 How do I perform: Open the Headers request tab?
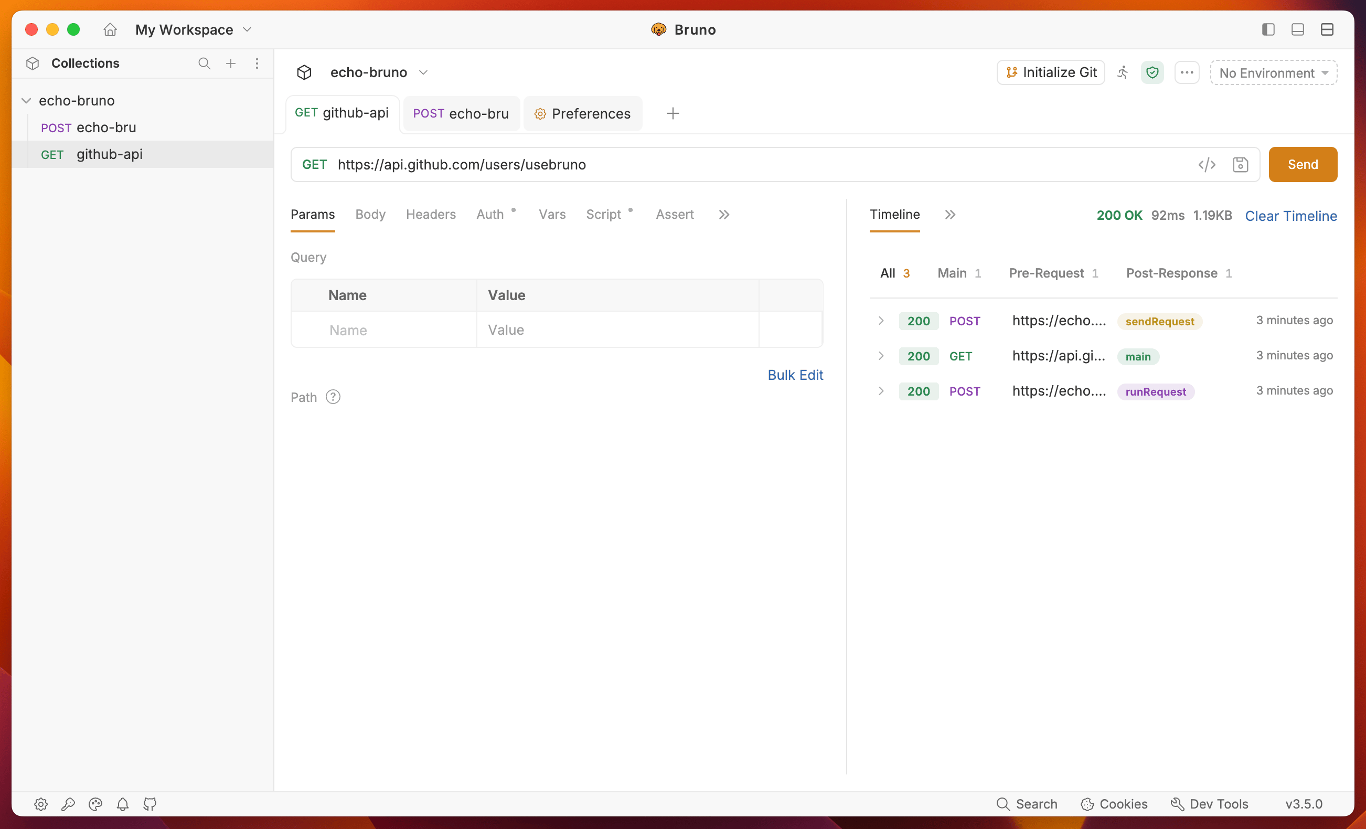431,215
